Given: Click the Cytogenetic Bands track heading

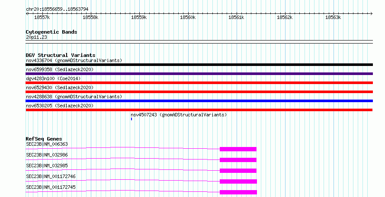Looking at the screenshot, I should (x=51, y=32).
